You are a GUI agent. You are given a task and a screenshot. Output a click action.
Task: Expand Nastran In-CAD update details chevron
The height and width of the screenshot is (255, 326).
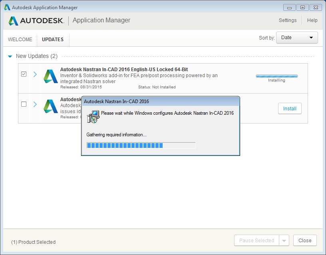pos(35,74)
